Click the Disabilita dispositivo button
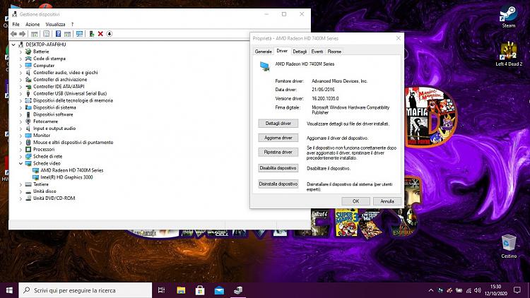The image size is (530, 298). tap(278, 168)
